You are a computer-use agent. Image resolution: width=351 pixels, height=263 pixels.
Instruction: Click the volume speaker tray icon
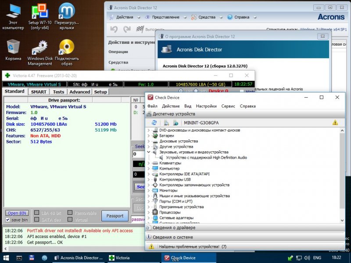[x=307, y=258]
